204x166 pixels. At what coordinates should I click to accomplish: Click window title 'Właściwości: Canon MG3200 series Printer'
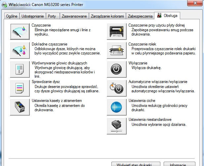(x=46, y=5)
